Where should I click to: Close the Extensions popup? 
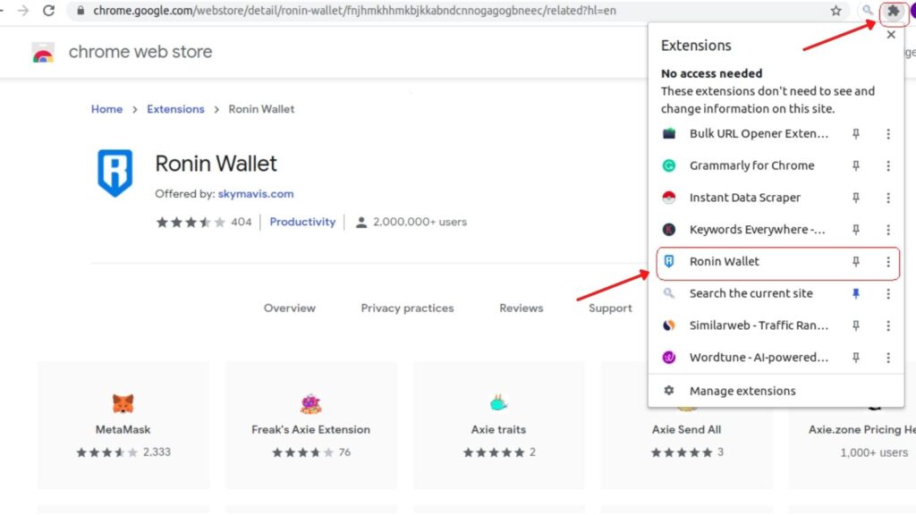[891, 35]
